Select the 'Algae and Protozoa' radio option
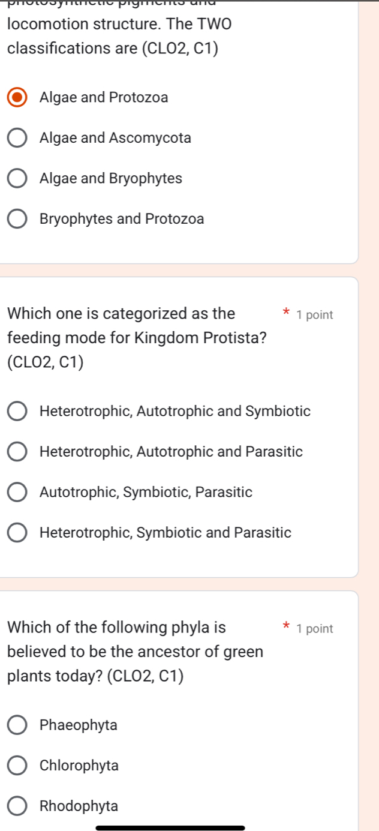The image size is (379, 831). 17,97
